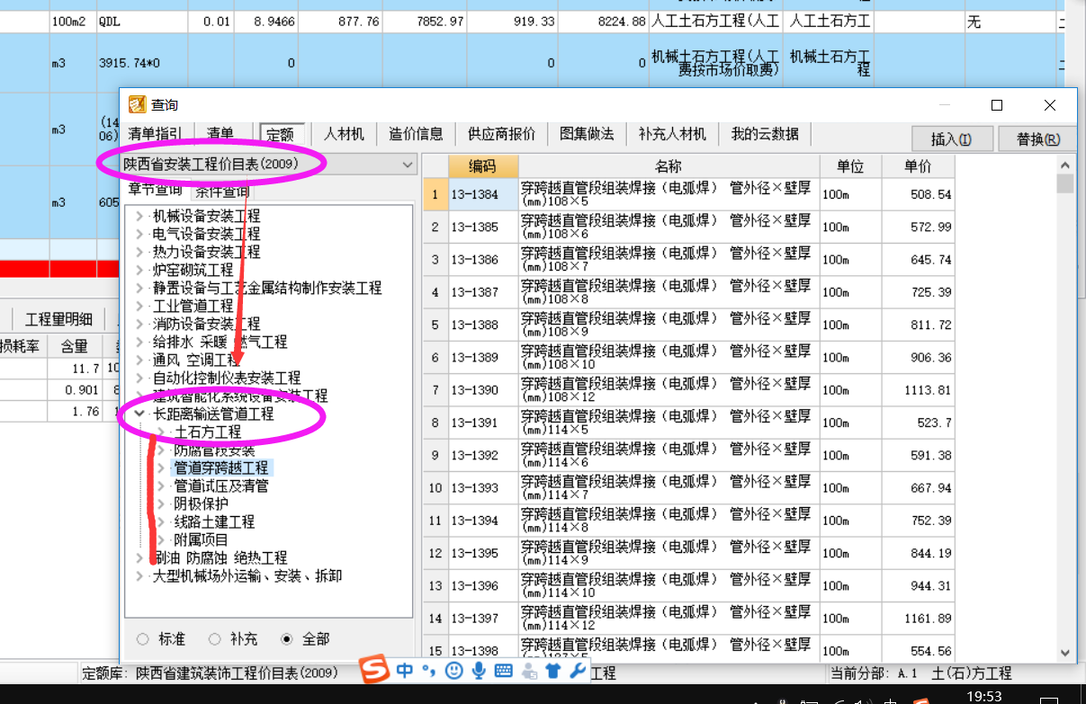Click the Sogou input method S logo
The image size is (1086, 704).
(x=376, y=670)
